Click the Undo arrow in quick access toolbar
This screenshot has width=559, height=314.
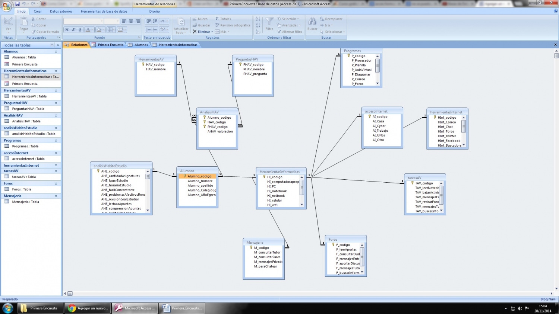click(x=24, y=4)
